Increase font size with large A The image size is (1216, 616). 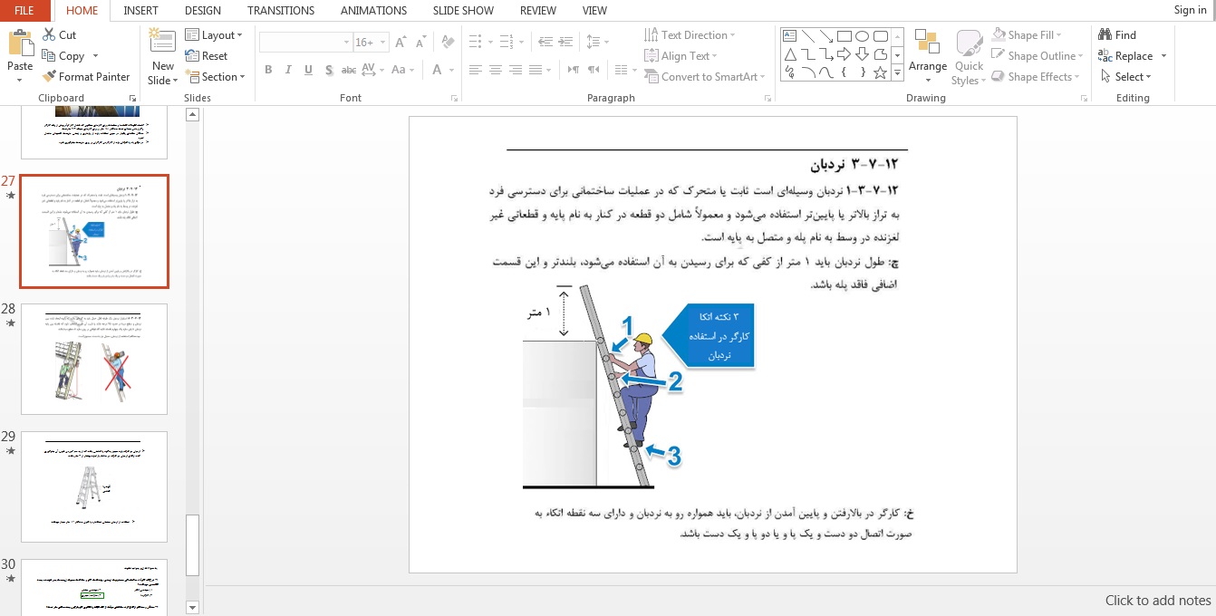click(401, 43)
